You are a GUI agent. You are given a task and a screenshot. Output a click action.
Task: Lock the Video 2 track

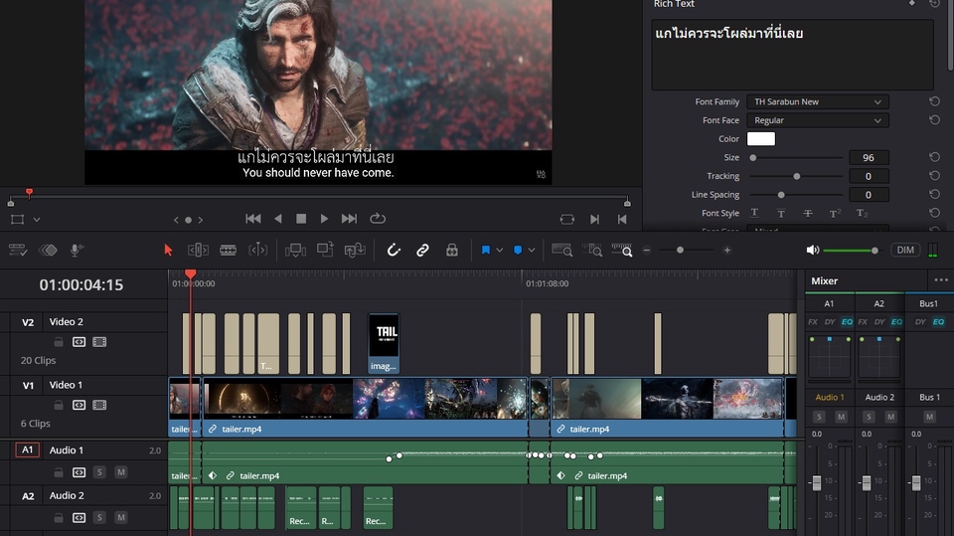coord(59,342)
